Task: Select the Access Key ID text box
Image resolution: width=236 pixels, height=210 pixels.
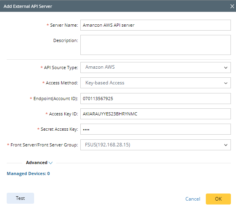Action: point(155,114)
